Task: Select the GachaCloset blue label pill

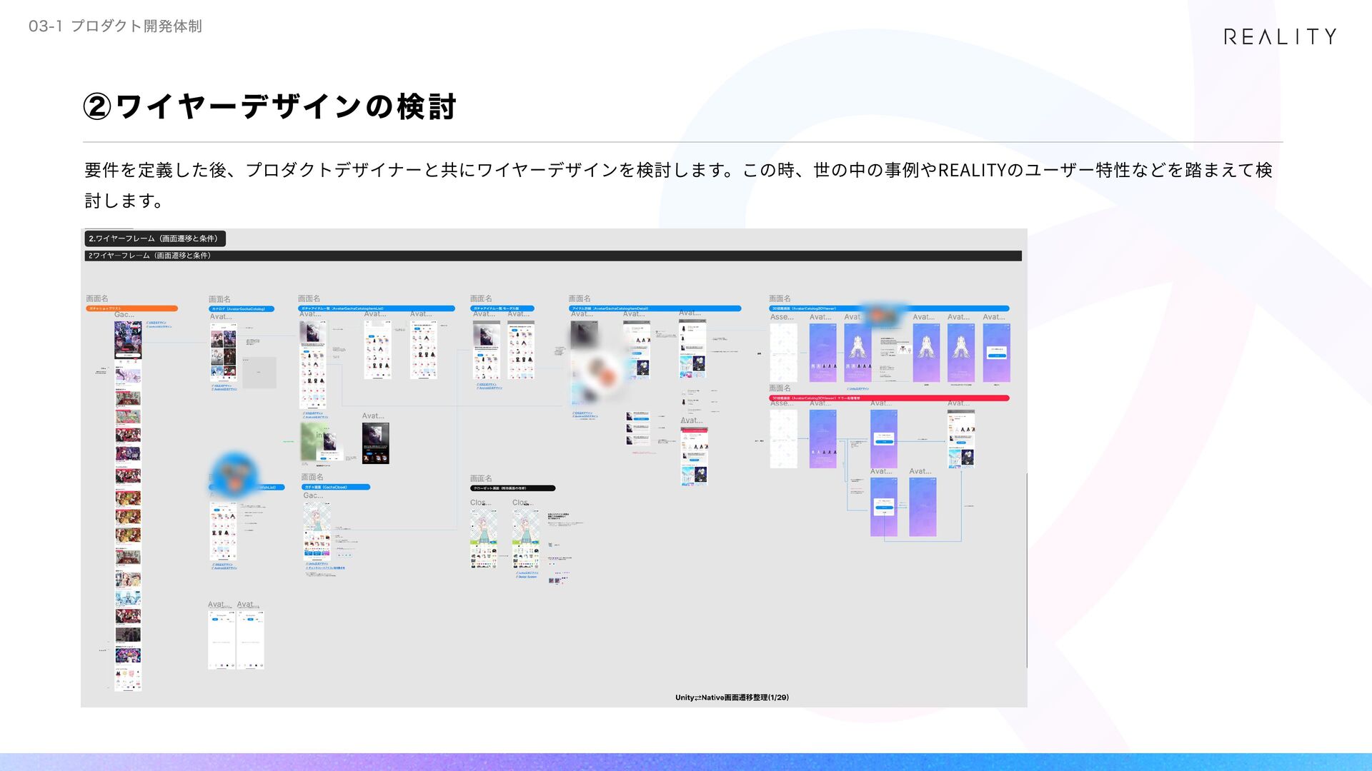Action: point(335,487)
